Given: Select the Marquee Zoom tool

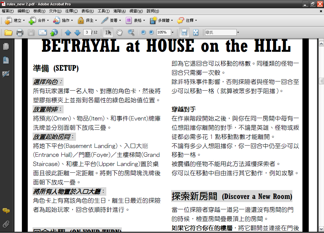Looking at the screenshot, I should coord(131,33).
